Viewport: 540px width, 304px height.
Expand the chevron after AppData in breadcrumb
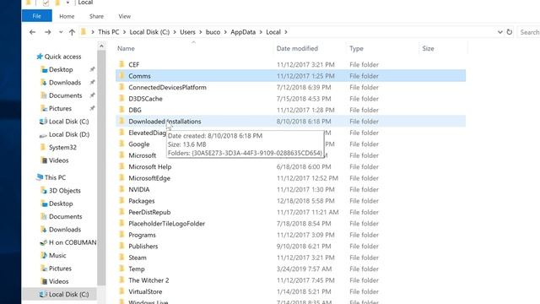261,32
